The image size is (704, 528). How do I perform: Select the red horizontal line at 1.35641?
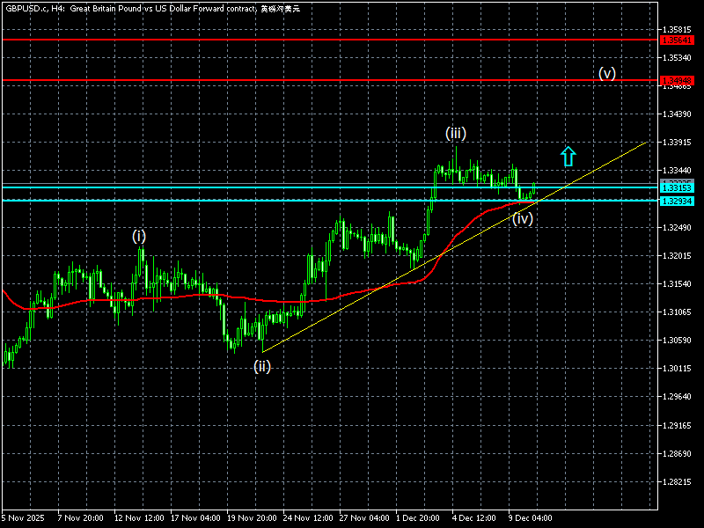pos(330,40)
